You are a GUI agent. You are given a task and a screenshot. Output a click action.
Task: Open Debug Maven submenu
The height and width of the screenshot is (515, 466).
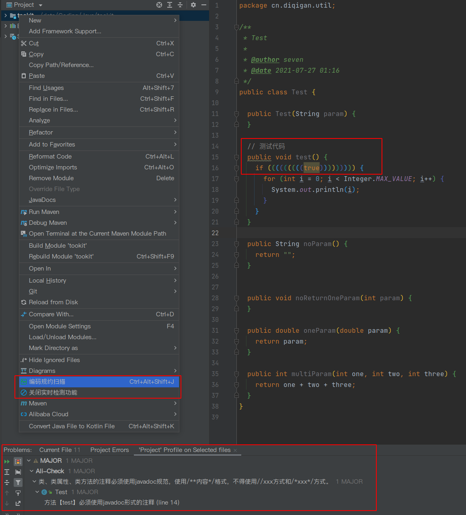click(x=99, y=223)
